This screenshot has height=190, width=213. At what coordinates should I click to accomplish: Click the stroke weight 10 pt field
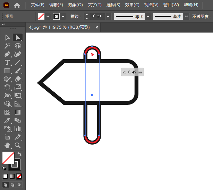tap(97, 16)
